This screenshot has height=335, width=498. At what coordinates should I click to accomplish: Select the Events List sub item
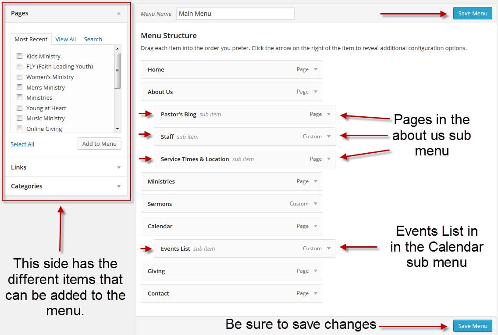click(x=245, y=249)
